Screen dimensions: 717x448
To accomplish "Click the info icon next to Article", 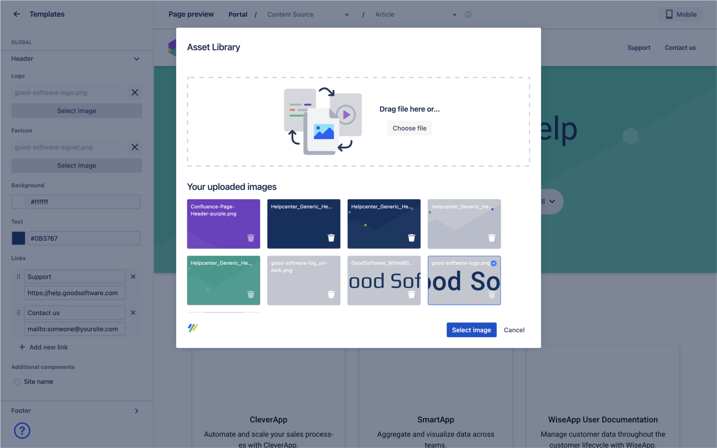I will pyautogui.click(x=468, y=15).
